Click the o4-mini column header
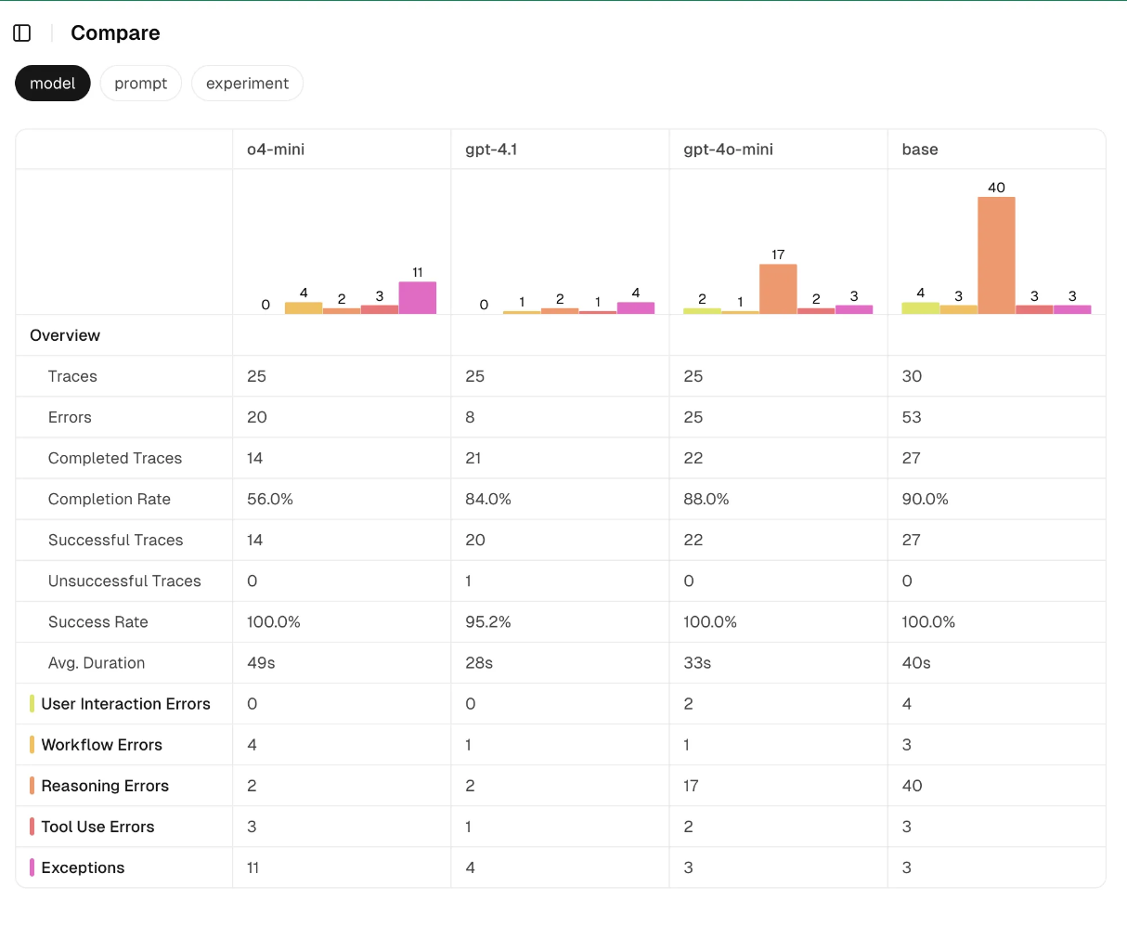This screenshot has height=939, width=1127. pyautogui.click(x=276, y=150)
